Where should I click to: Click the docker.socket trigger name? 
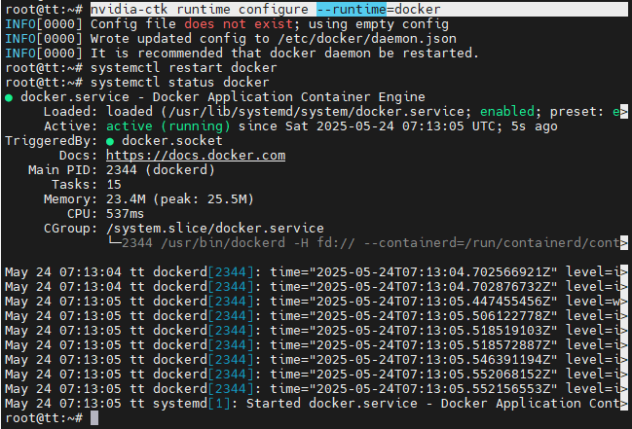[x=172, y=141]
